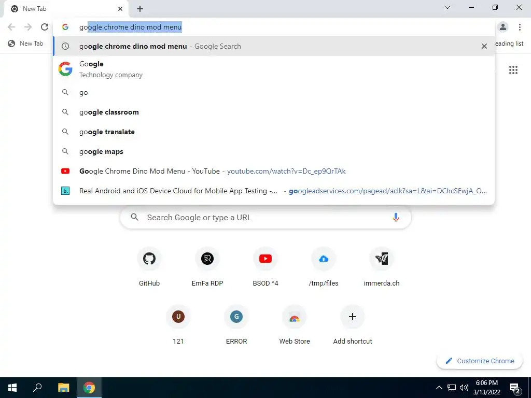The image size is (531, 398).
Task: Click the Add shortcut plus tile
Action: [x=353, y=325]
